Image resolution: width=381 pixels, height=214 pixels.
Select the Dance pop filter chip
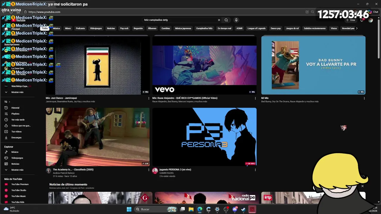(276, 28)
